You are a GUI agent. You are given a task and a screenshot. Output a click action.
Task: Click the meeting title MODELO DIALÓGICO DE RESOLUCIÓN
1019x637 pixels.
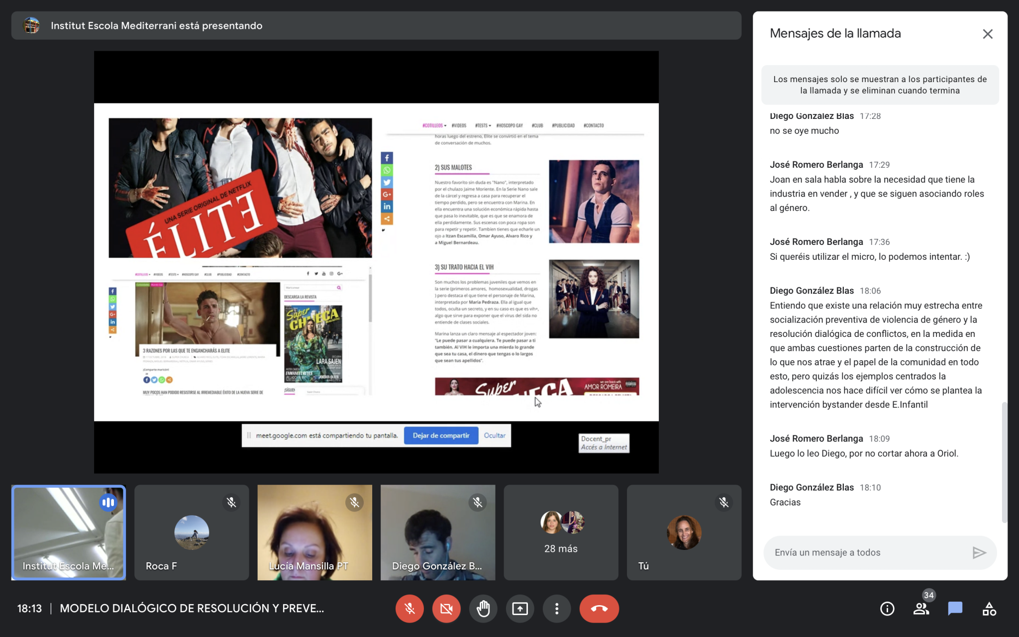(192, 608)
